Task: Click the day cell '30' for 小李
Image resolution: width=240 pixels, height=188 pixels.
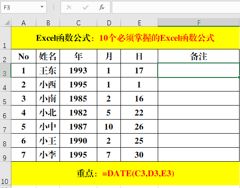Action: click(x=139, y=154)
